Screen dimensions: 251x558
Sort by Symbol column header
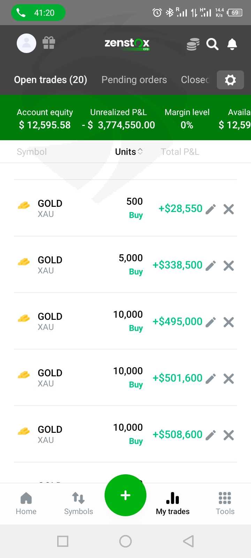(32, 152)
